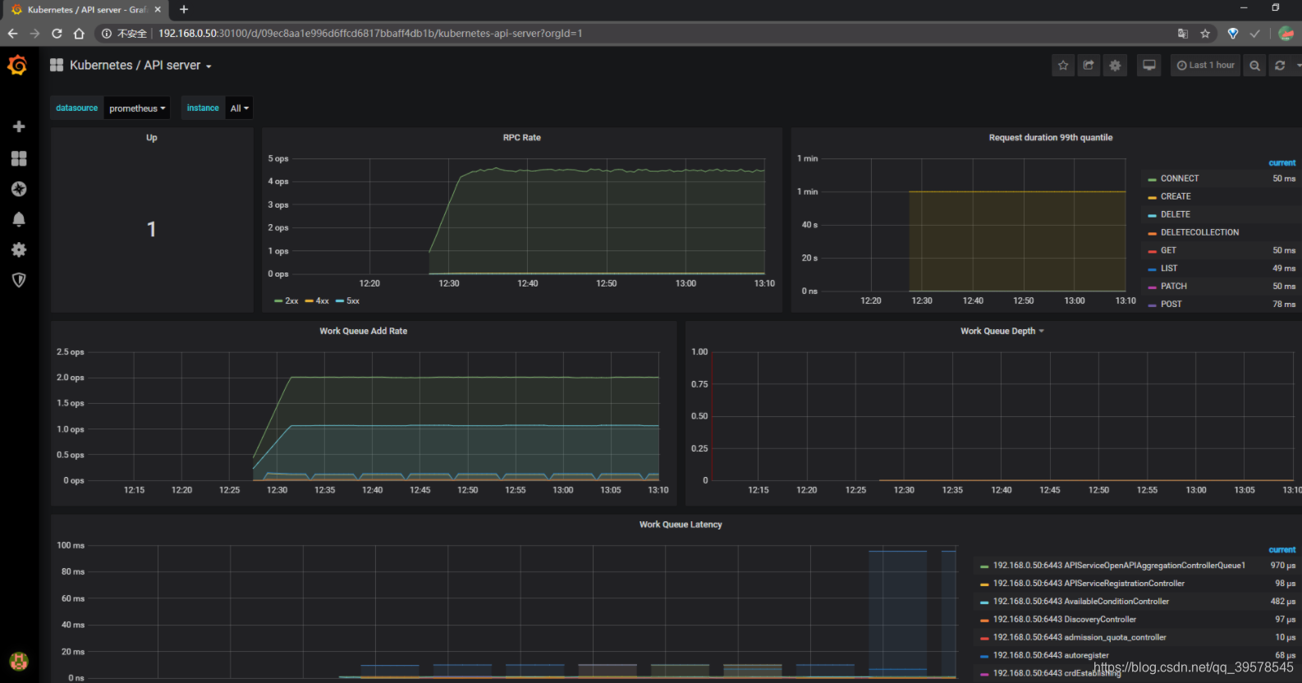Open the Work Queue Add Rate panel menu
Viewport: 1302px width, 683px height.
(364, 331)
